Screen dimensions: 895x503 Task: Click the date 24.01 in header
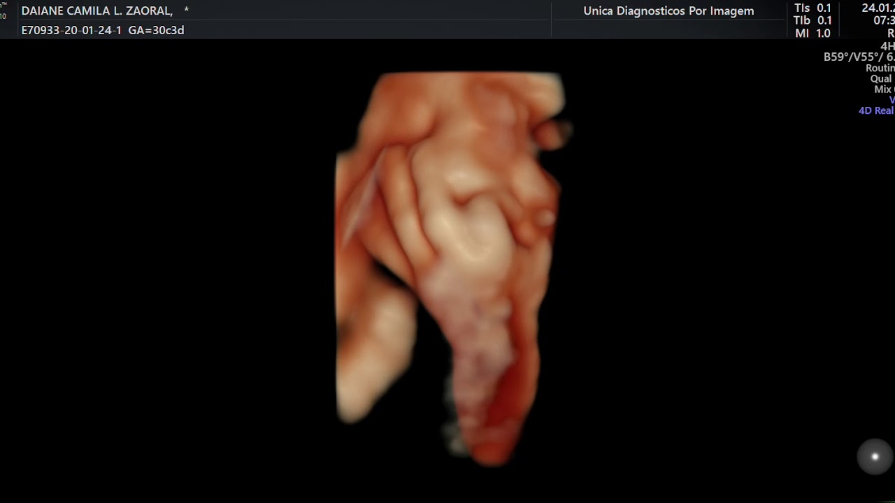click(878, 8)
